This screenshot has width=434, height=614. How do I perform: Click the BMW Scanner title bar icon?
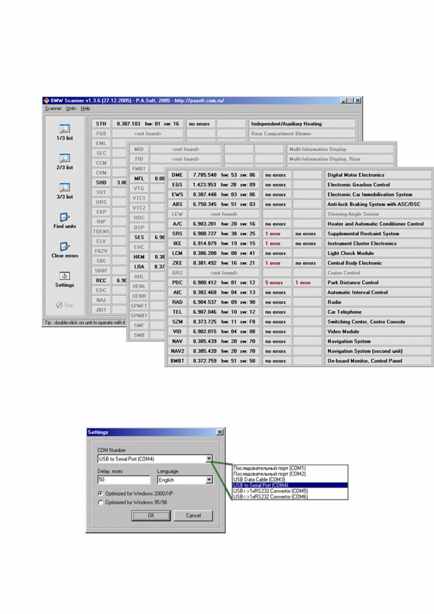point(47,101)
